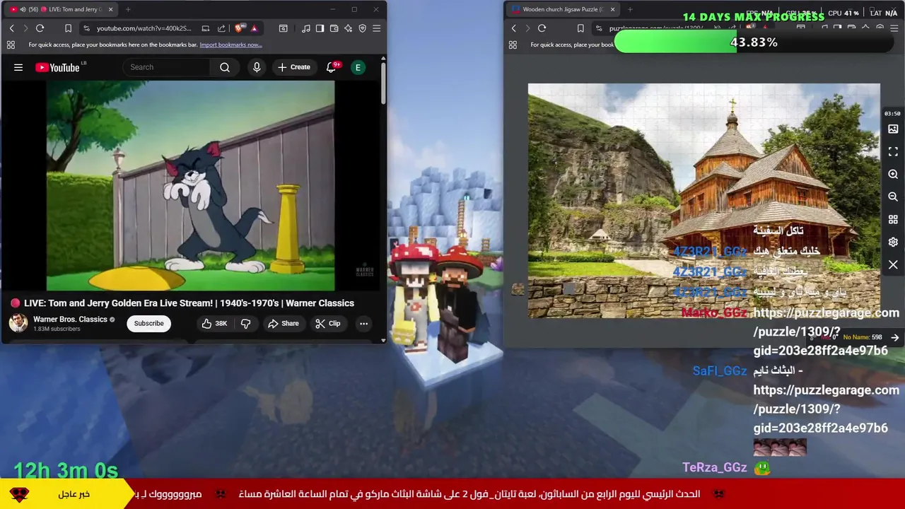Open site settings icon in YouTube address bar
Image resolution: width=905 pixels, height=509 pixels.
click(x=86, y=28)
